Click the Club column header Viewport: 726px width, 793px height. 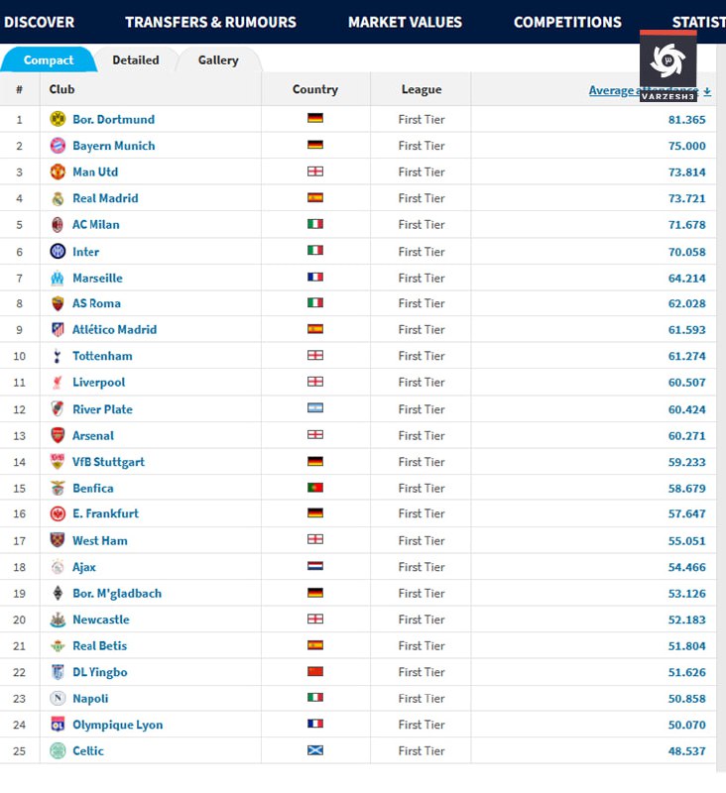[61, 89]
